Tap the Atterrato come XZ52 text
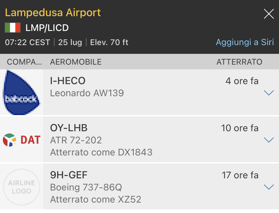279x213 pixels. (95, 200)
